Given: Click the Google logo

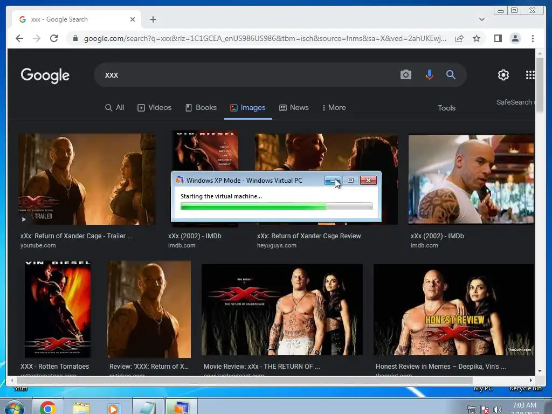Looking at the screenshot, I should 45,75.
